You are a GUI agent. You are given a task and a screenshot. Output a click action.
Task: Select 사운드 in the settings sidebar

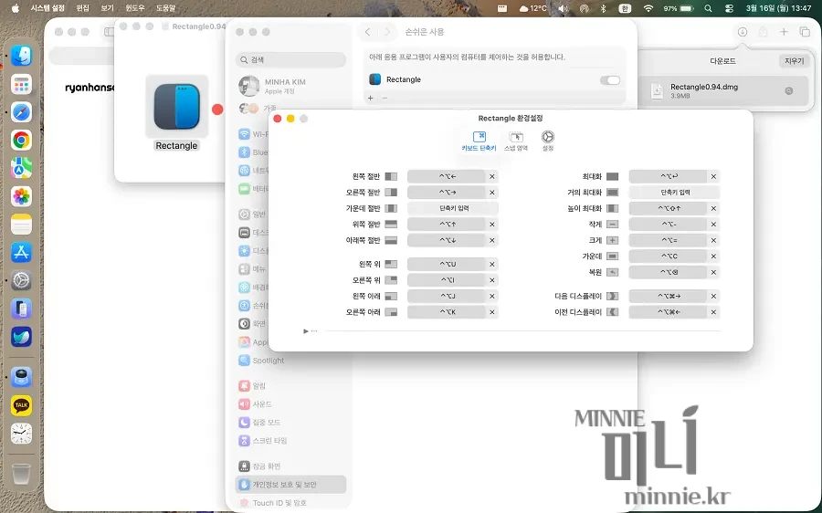point(256,404)
